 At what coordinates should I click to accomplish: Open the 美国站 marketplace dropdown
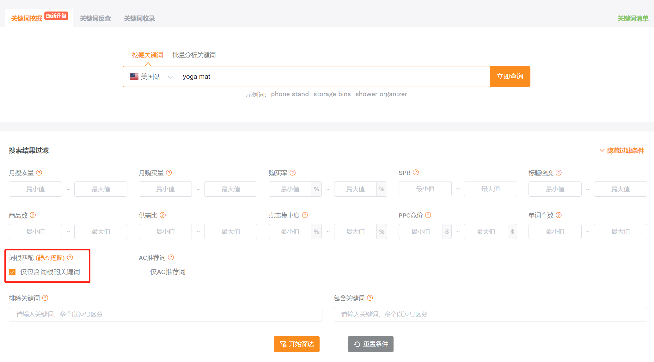(x=151, y=77)
